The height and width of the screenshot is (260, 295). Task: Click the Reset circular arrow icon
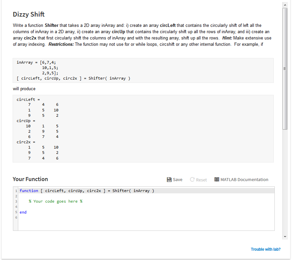192,180
